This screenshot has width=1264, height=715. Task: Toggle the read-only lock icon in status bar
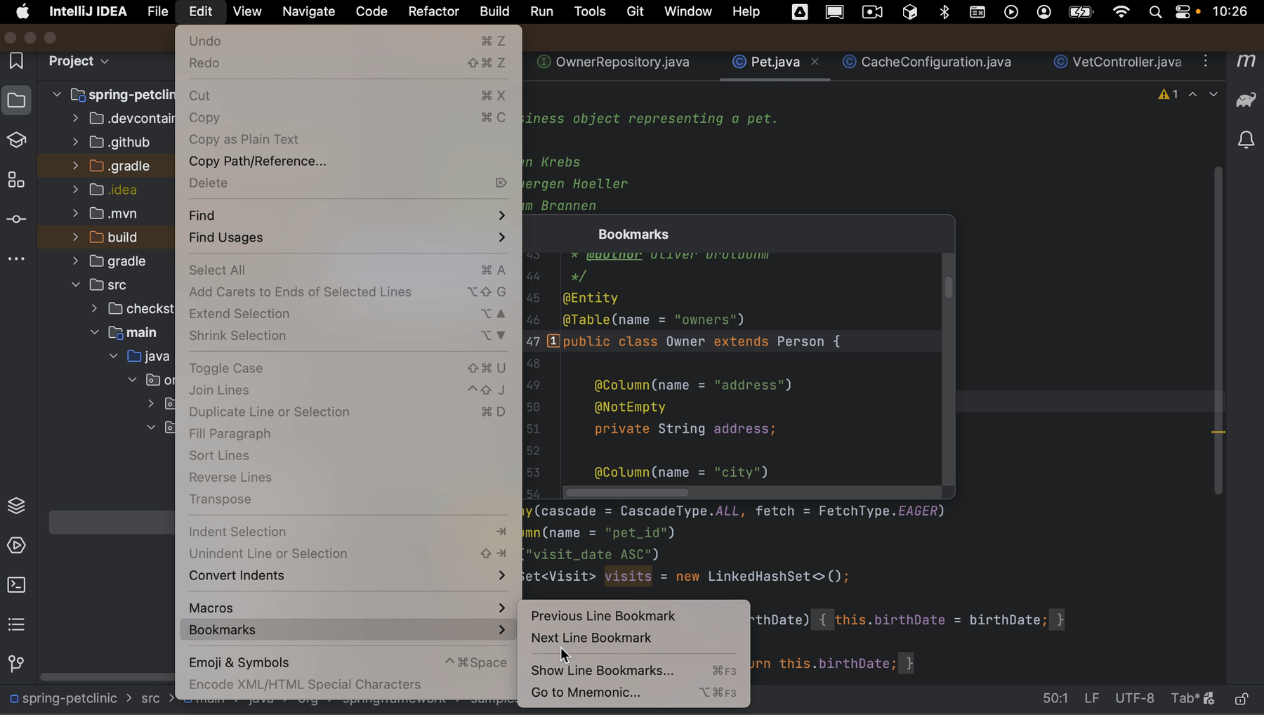coord(1242,699)
